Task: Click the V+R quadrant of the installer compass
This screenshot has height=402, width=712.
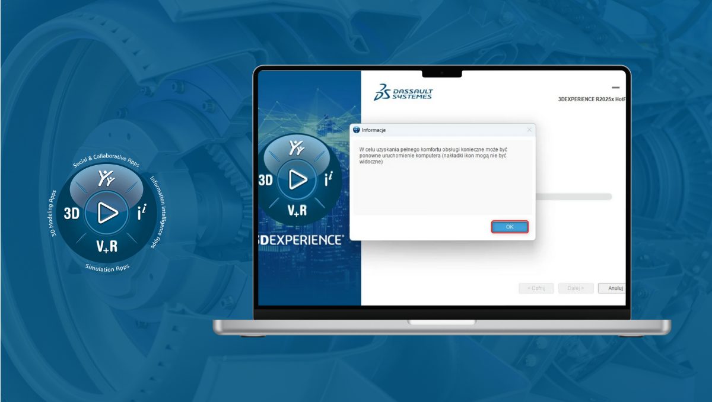Action: click(x=297, y=210)
